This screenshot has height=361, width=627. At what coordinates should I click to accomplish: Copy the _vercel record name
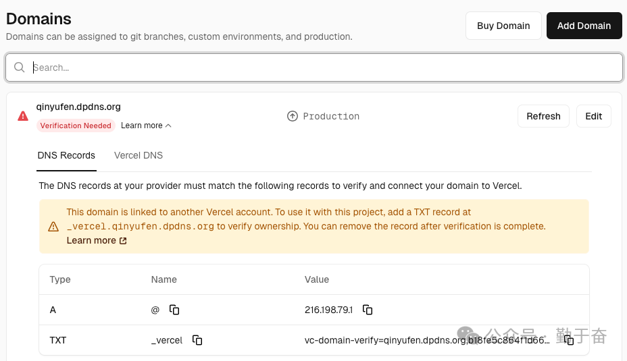click(197, 340)
